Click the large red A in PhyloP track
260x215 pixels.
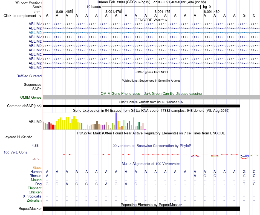(195, 156)
